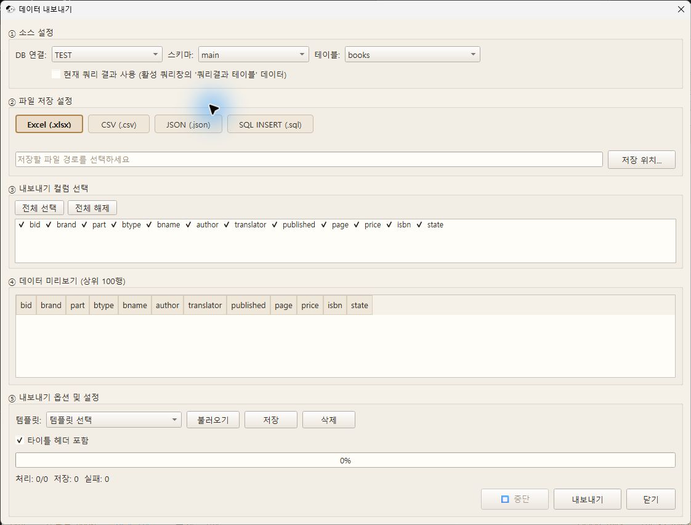This screenshot has height=525, width=691.
Task: Toggle the btype column checkbox
Action: pyautogui.click(x=114, y=225)
